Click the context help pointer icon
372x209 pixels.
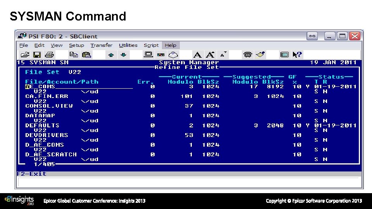[x=297, y=55]
